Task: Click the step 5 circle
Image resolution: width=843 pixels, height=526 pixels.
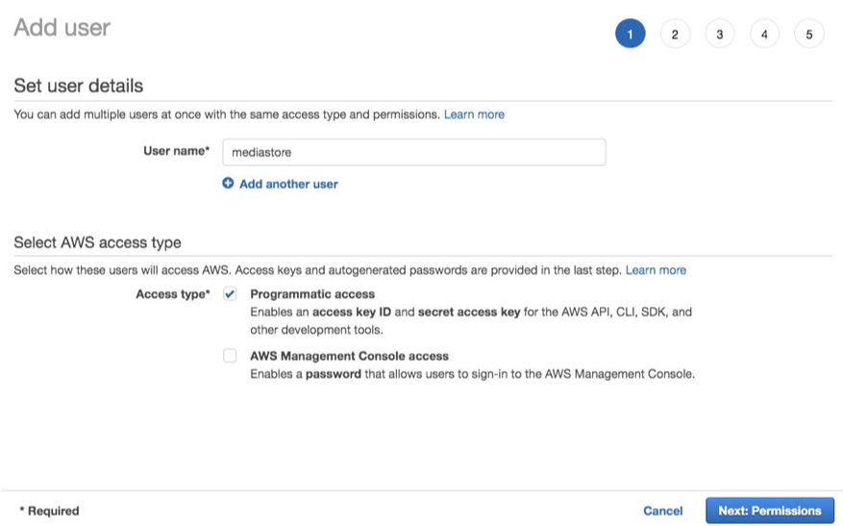Action: tap(808, 35)
